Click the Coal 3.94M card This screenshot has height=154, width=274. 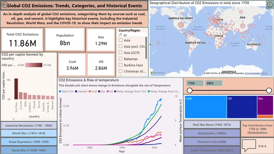(72, 65)
